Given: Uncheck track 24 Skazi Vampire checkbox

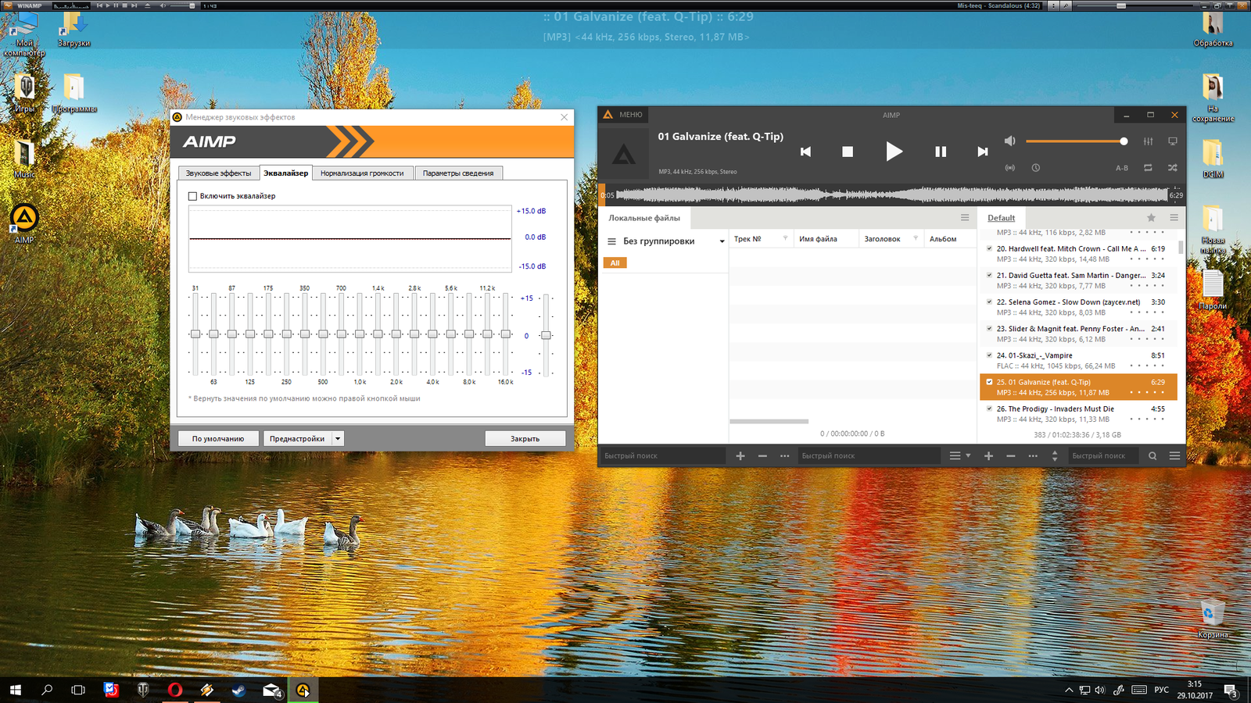Looking at the screenshot, I should coord(989,355).
